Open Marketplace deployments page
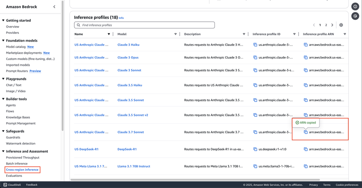This screenshot has width=362, height=188. (24, 53)
